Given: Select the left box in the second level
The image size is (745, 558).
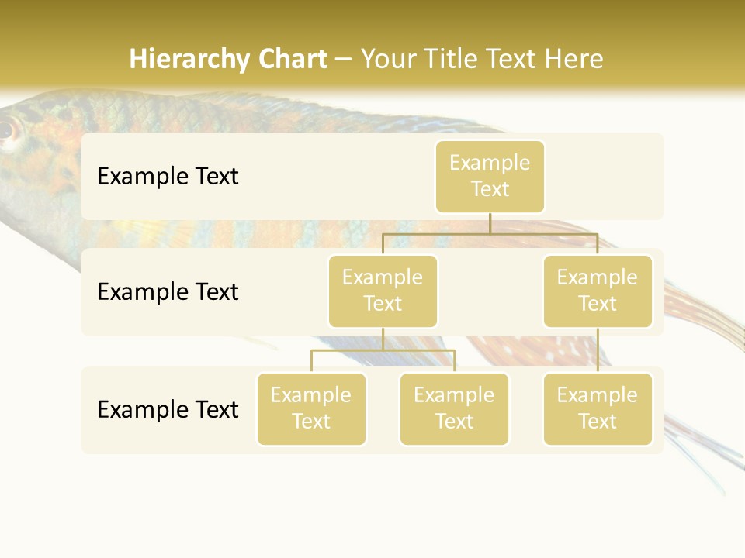Looking at the screenshot, I should tap(383, 291).
